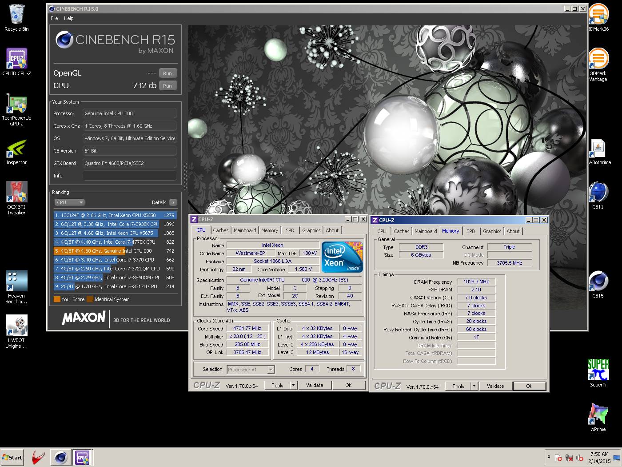Image resolution: width=622 pixels, height=467 pixels.
Task: Select ranking entry Xeon X5650 1279
Action: [x=115, y=215]
